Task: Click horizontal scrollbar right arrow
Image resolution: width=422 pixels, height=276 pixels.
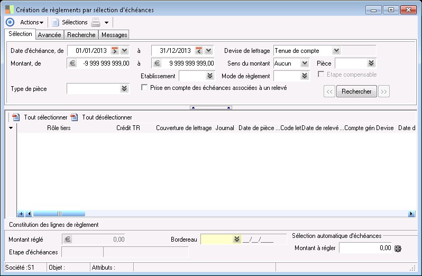Action: coord(411,214)
